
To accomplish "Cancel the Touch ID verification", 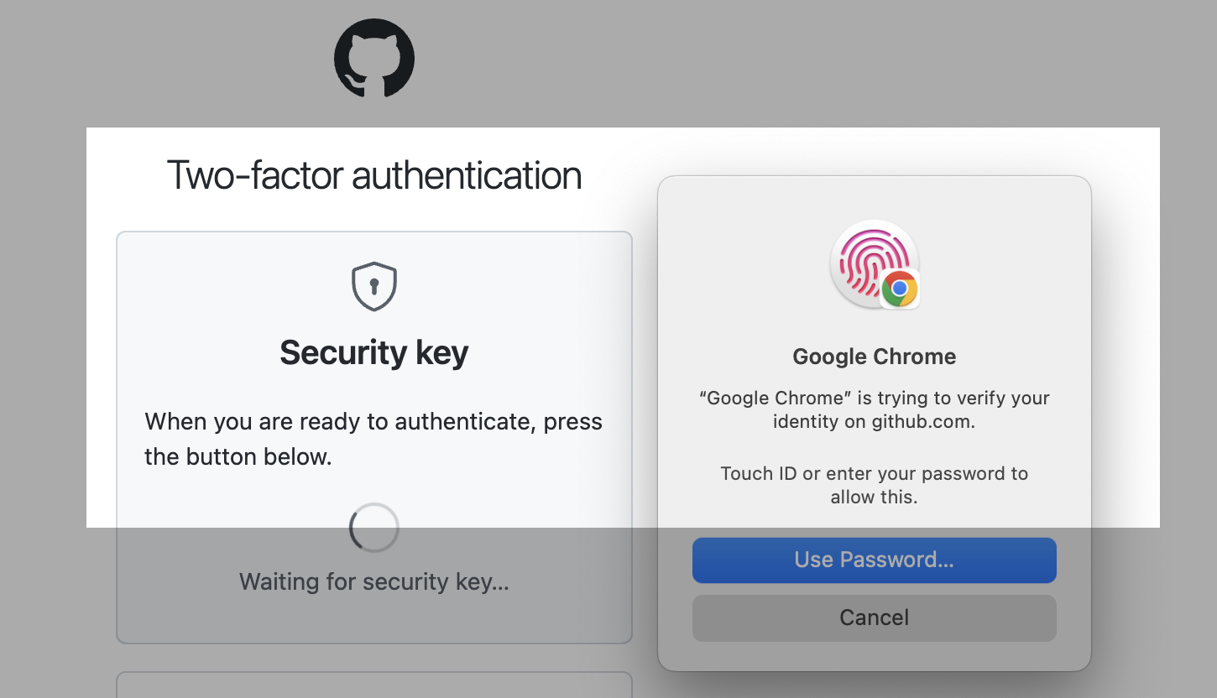I will pos(874,617).
